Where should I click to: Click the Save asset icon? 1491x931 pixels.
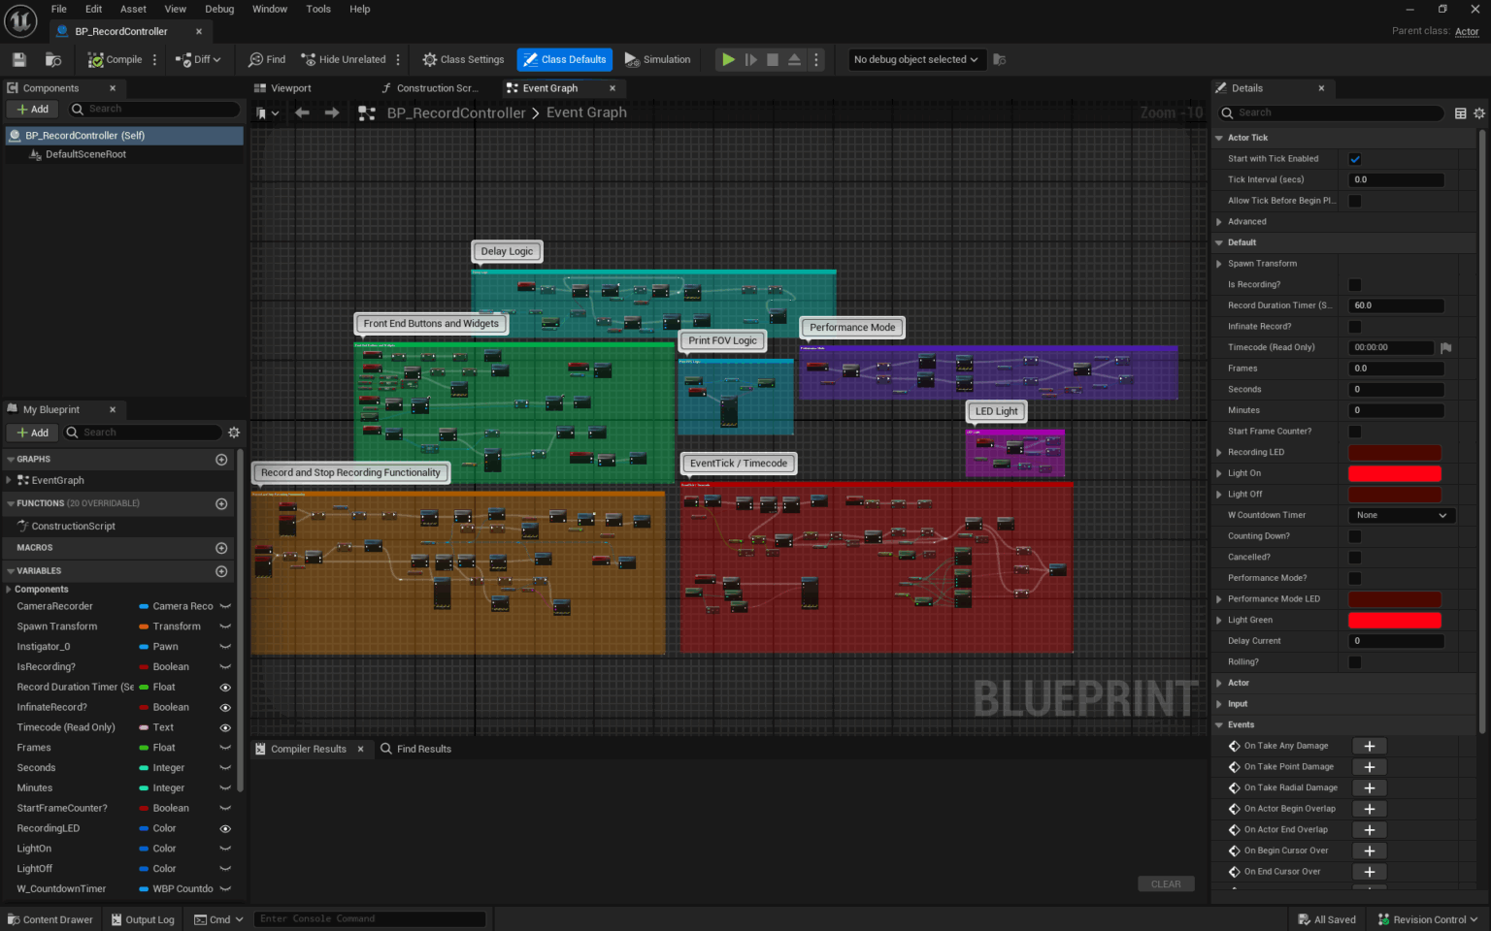click(17, 59)
